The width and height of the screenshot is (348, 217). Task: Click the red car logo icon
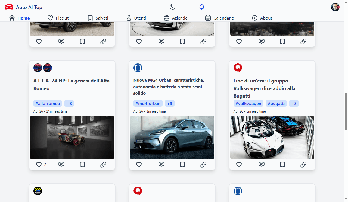(x=9, y=7)
